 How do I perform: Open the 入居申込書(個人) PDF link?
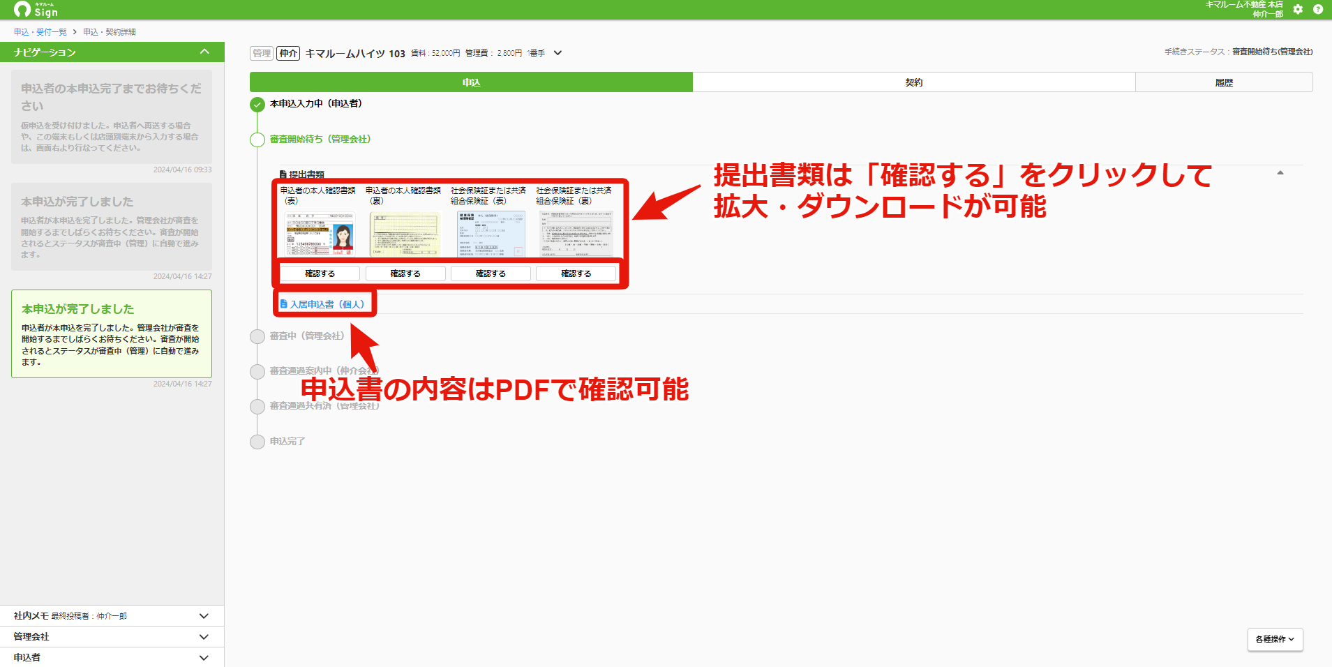pyautogui.click(x=322, y=304)
